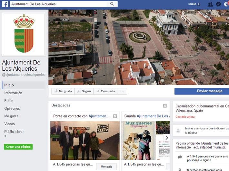Toggle Seguir to follow the page
Viewport: 229px width, 171px height.
click(84, 91)
